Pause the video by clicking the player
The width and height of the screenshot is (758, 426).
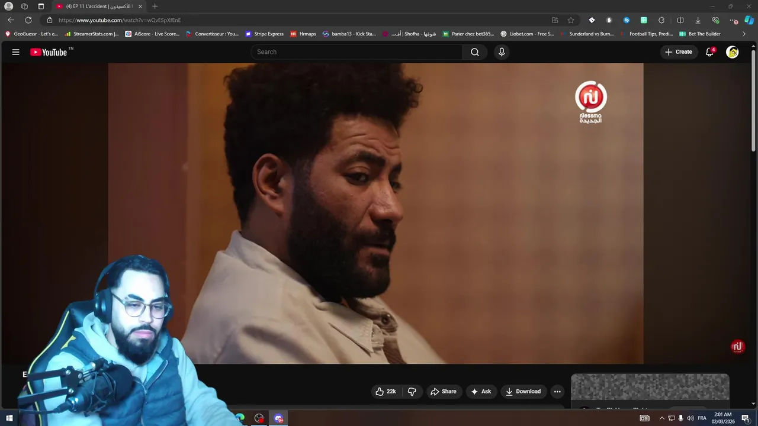point(375,213)
